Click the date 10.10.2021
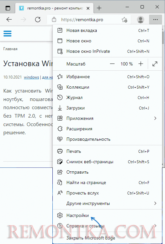 [x=12, y=77]
